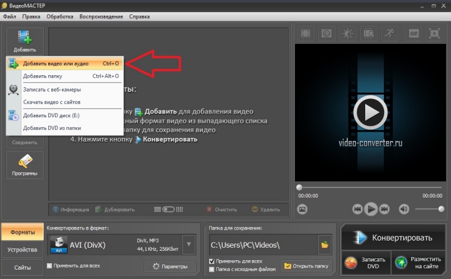
Task: Choose Скачать видео с сайтов entry
Action: [65, 102]
